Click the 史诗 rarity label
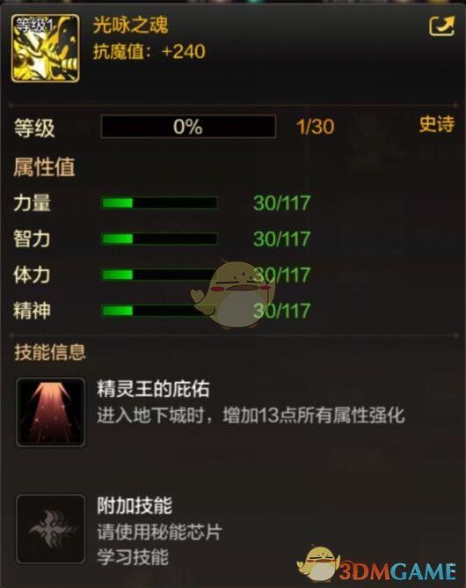This screenshot has width=466, height=588. (437, 124)
